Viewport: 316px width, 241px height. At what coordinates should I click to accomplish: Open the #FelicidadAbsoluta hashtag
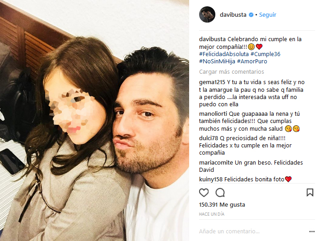pyautogui.click(x=224, y=54)
